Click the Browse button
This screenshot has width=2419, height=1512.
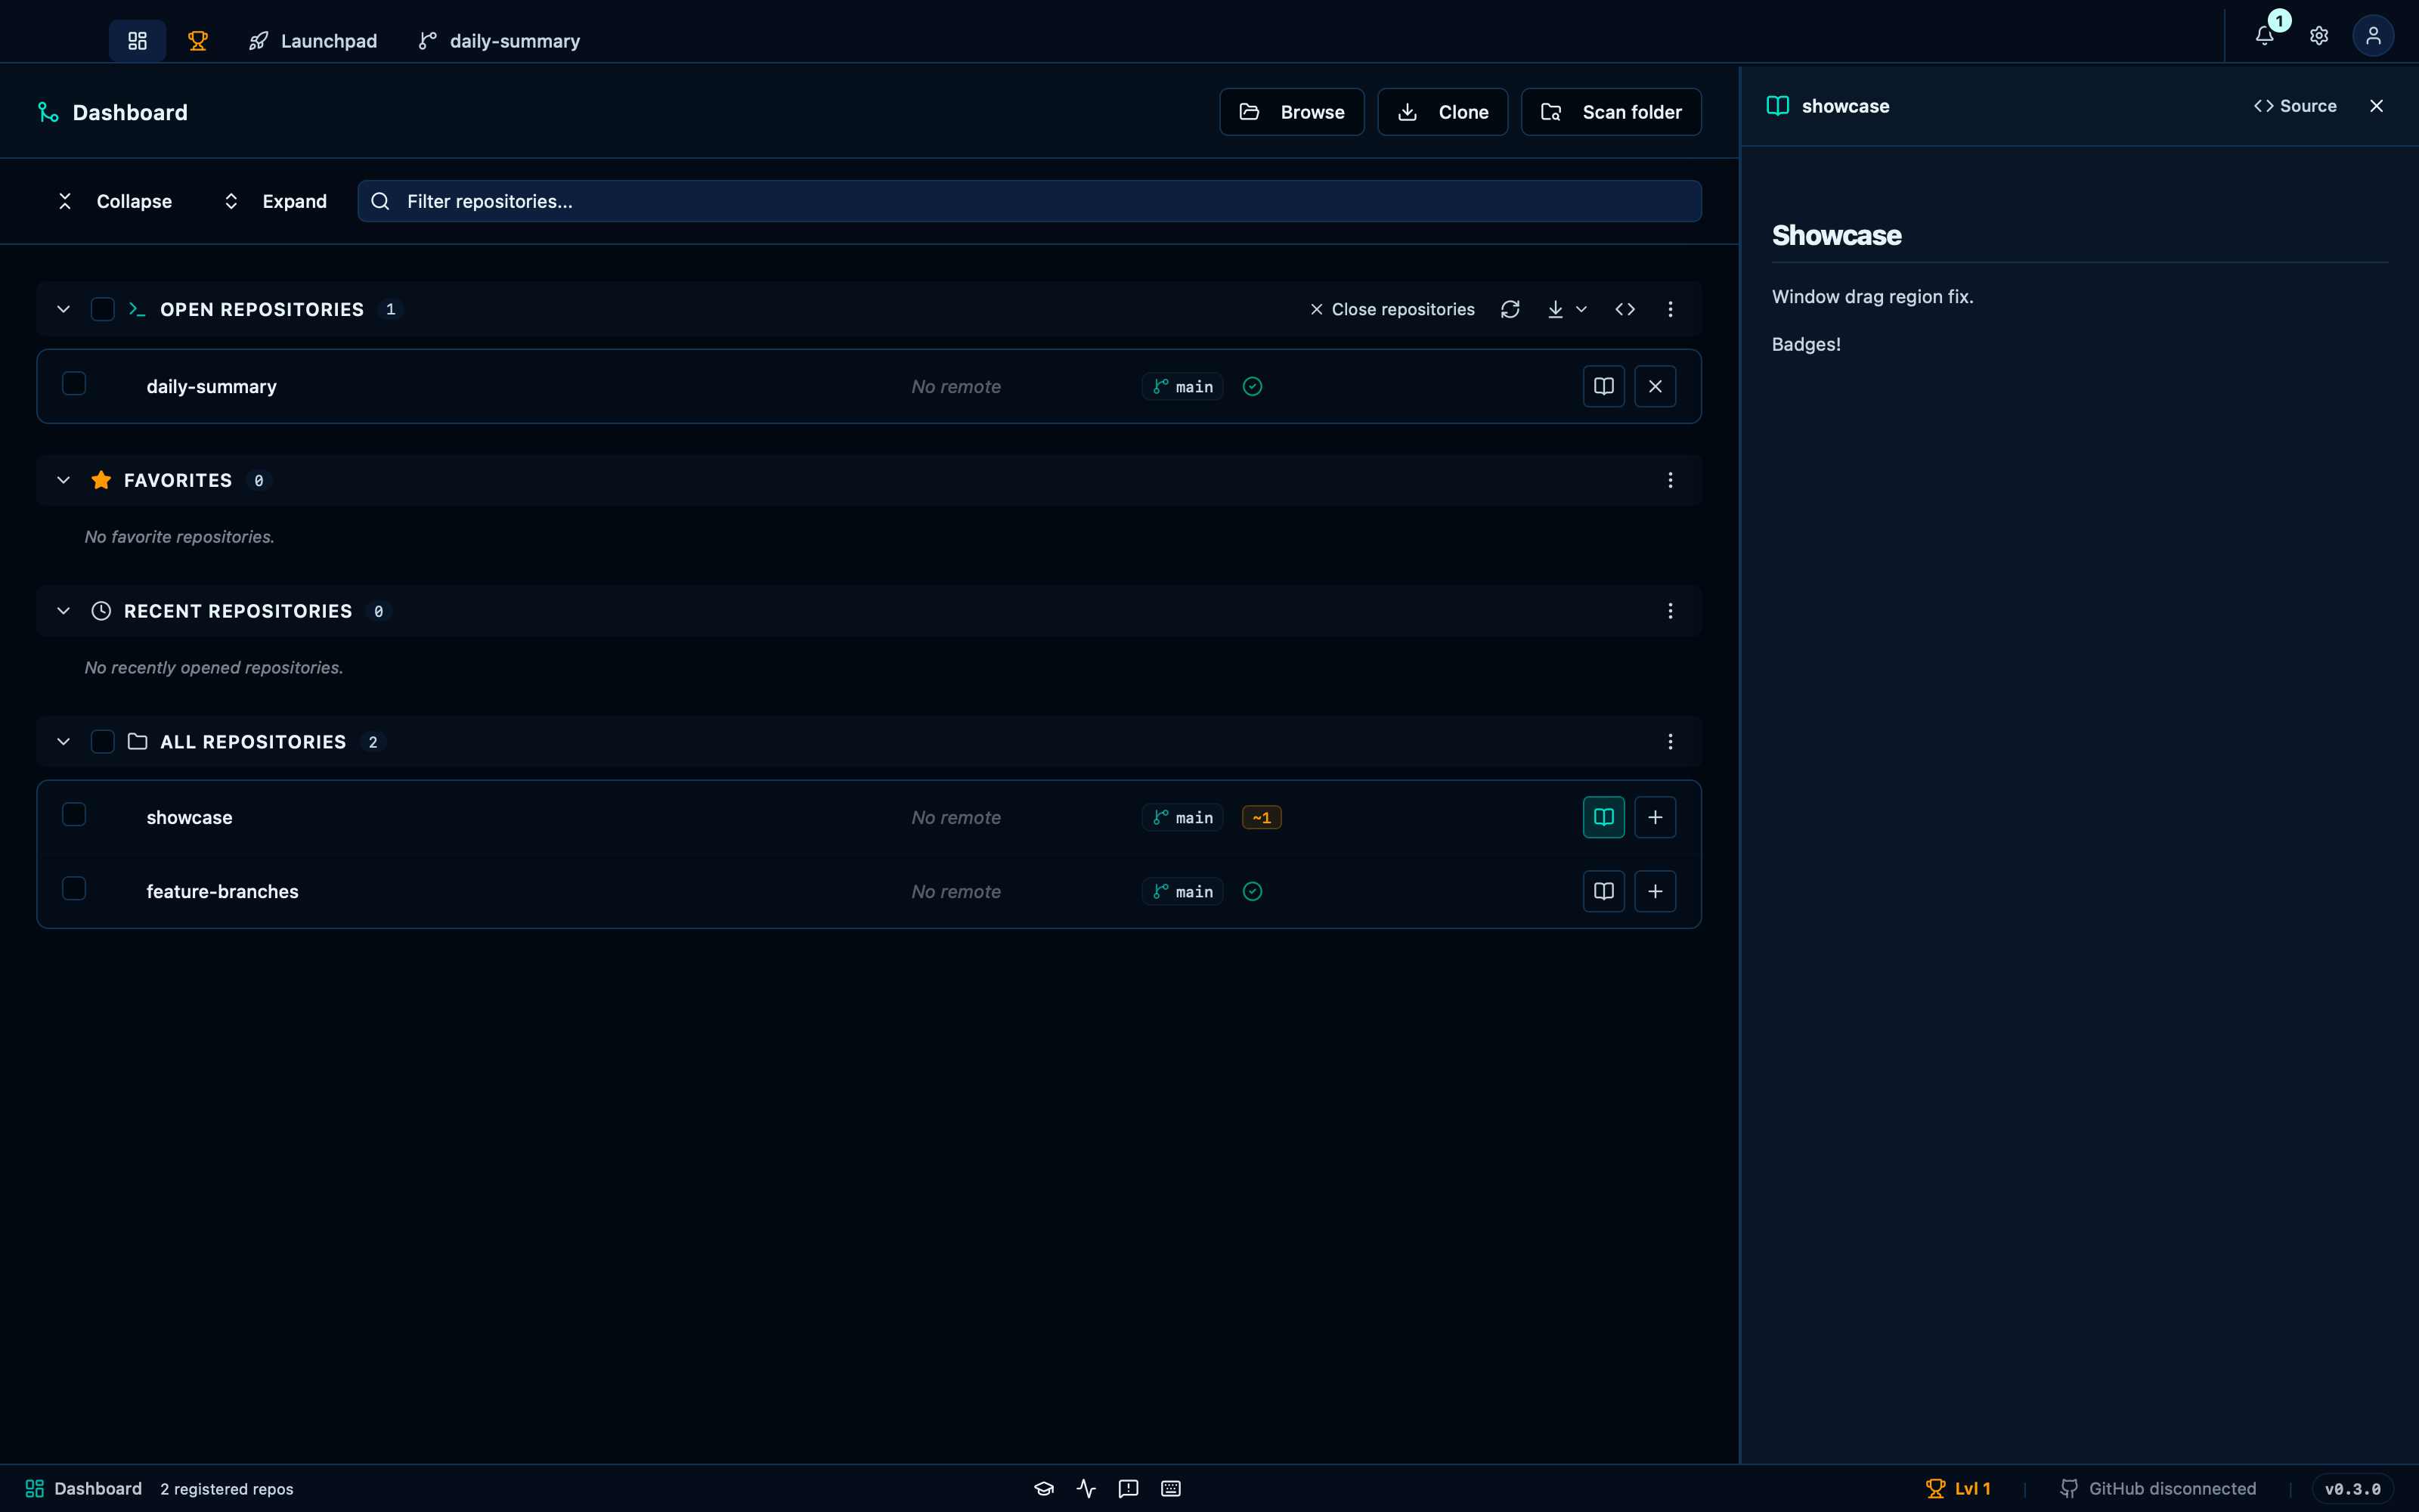pyautogui.click(x=1291, y=112)
